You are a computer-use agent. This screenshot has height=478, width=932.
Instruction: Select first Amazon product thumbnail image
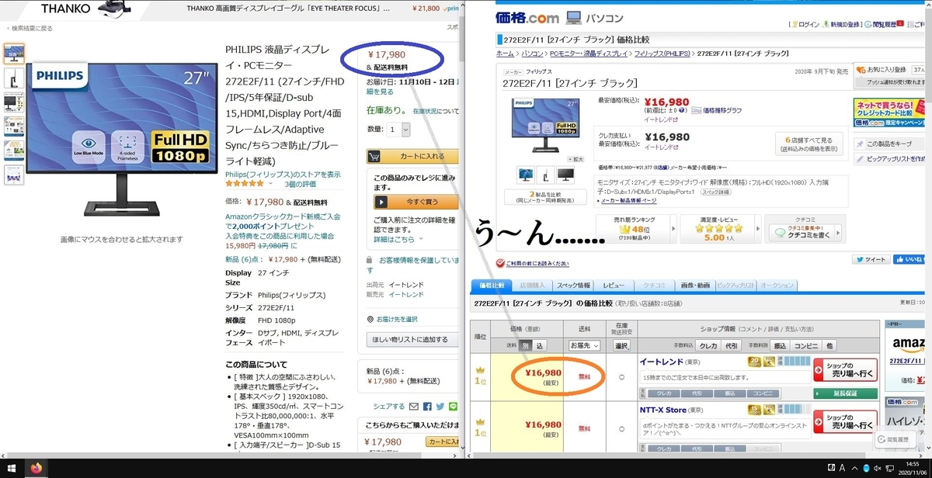14,54
